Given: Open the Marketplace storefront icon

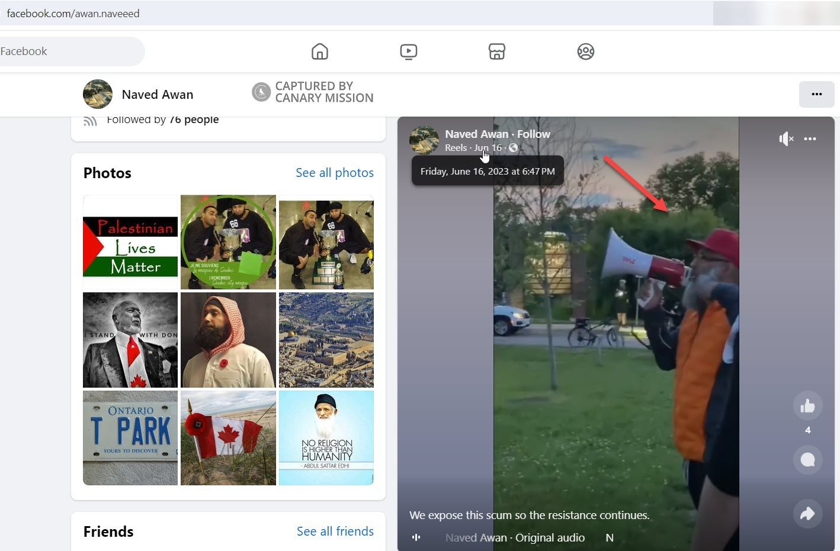Looking at the screenshot, I should point(496,51).
